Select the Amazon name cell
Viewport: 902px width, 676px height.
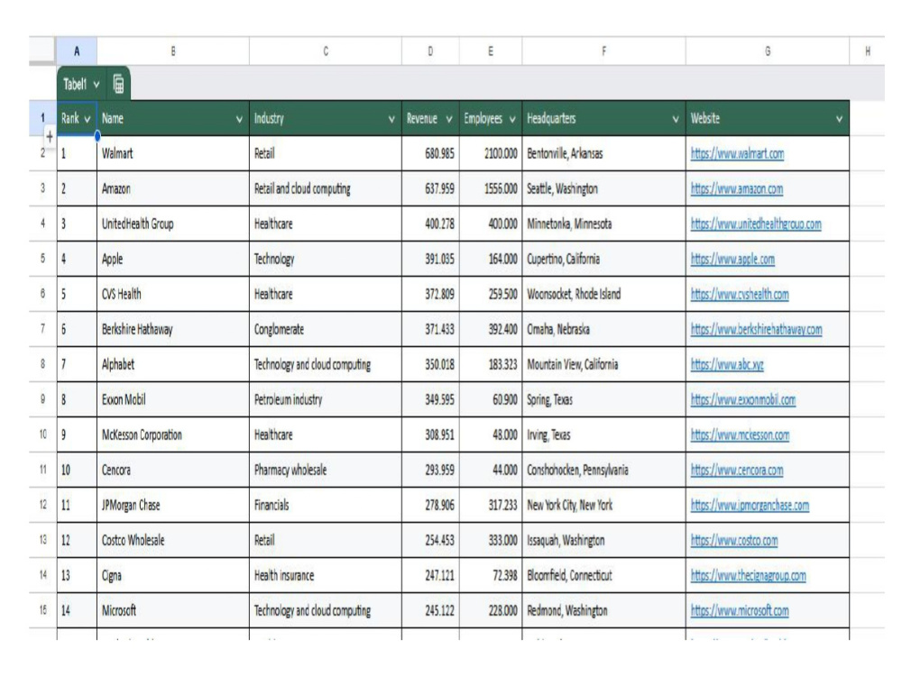(172, 188)
